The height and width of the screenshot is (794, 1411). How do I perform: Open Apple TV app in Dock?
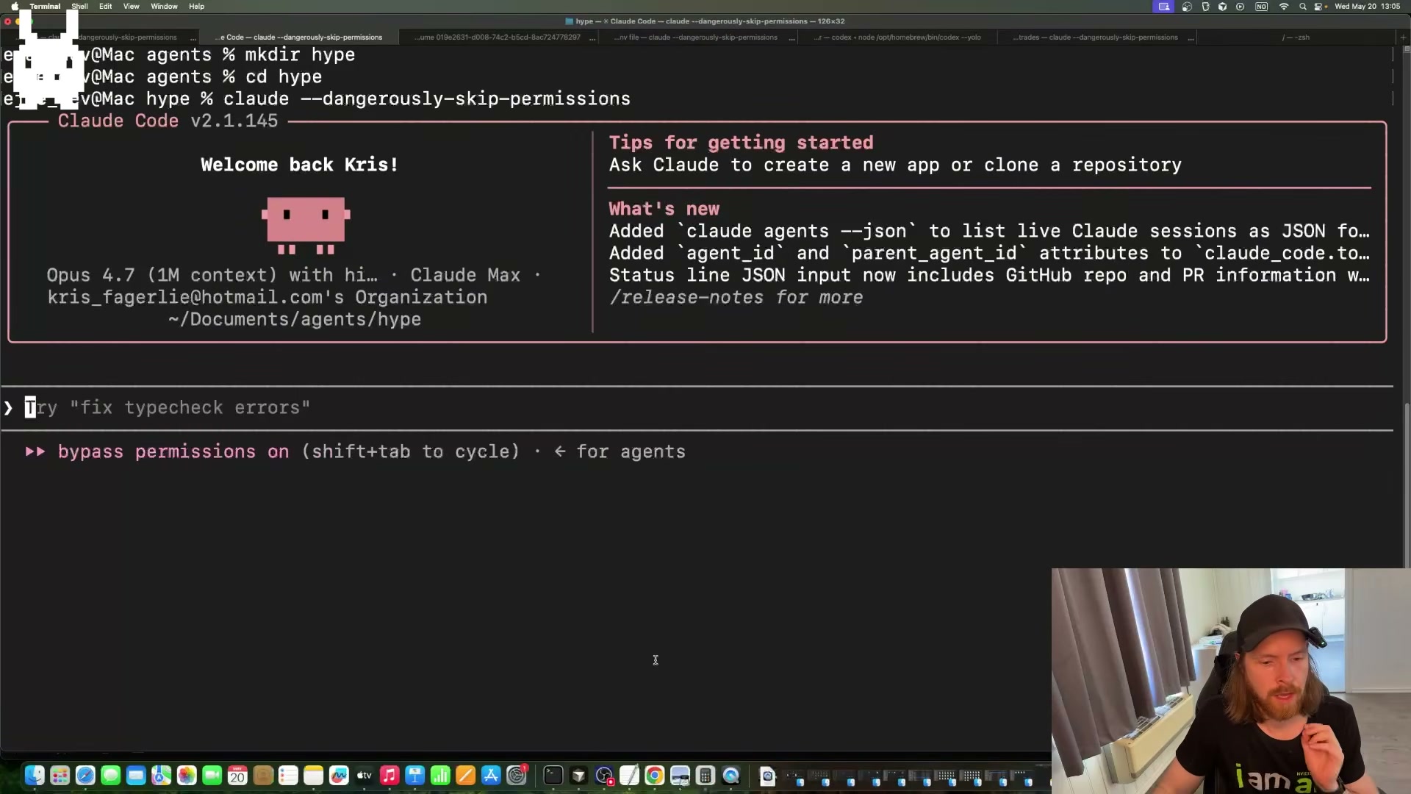tap(365, 775)
